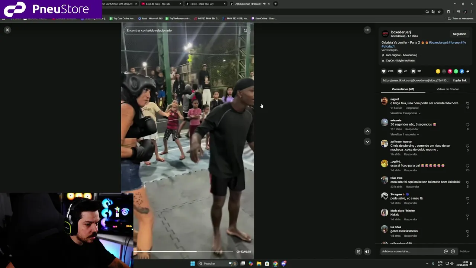This screenshot has height=268, width=476.
Task: Go to previous video with up arrow
Action: tap(367, 131)
